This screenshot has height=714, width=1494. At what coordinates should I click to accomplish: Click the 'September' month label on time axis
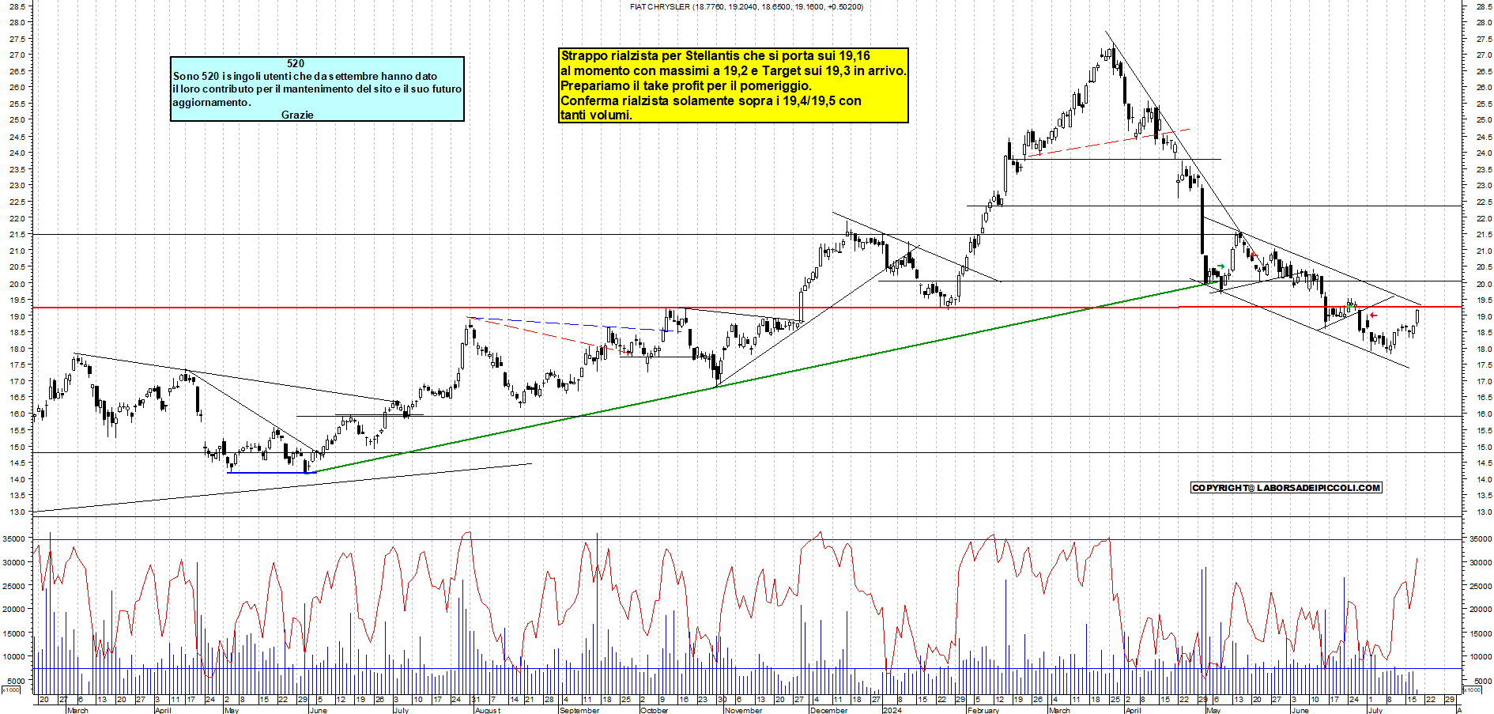click(x=579, y=710)
